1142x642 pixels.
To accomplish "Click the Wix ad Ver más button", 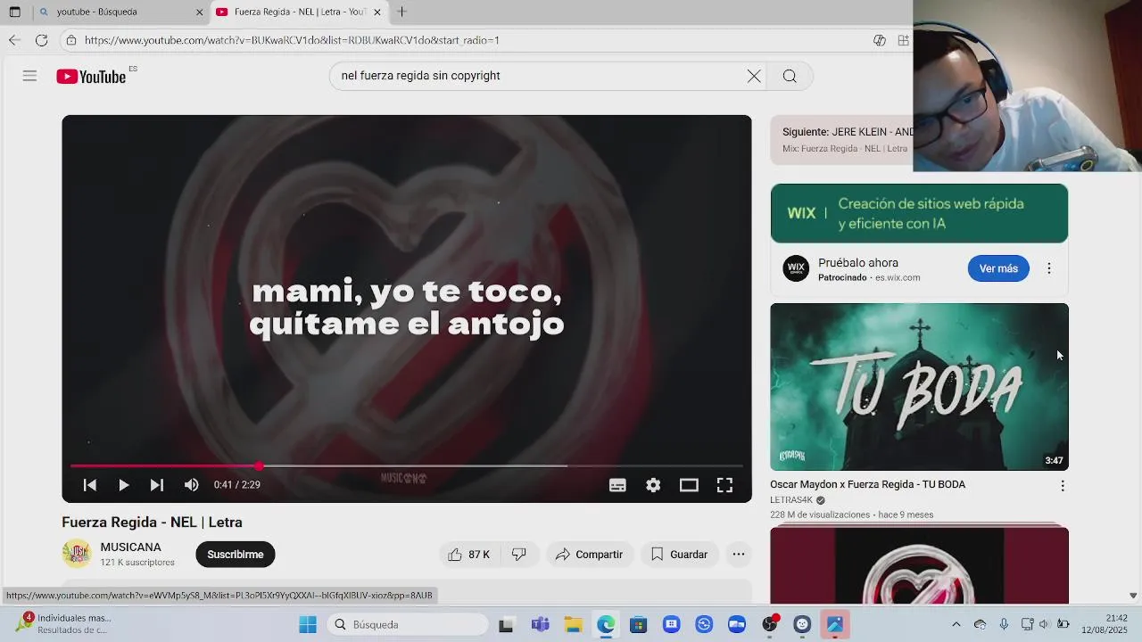I will coord(998,268).
